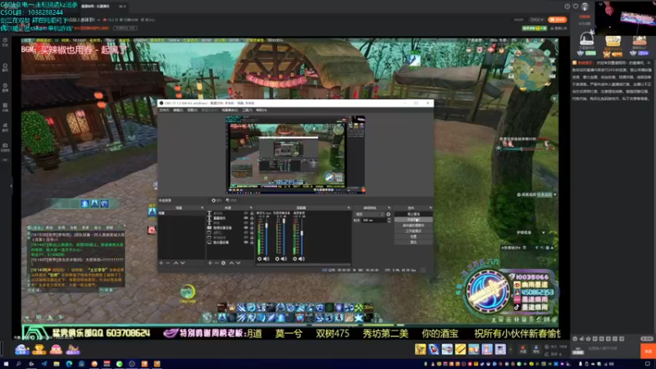The width and height of the screenshot is (656, 369).
Task: Click 开始录制 button in OBS controls
Action: click(413, 220)
